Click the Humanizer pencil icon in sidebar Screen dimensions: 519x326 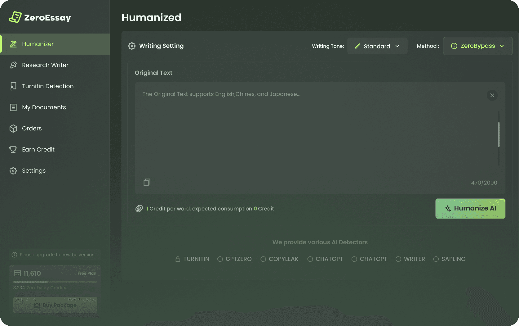(13, 44)
